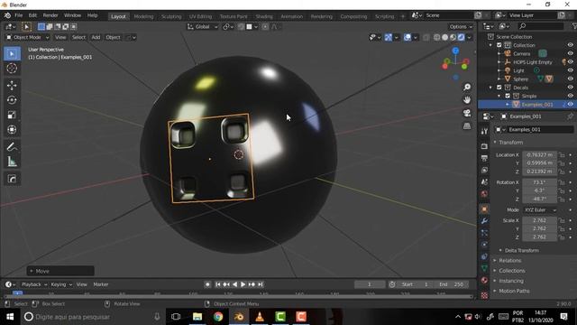
Task: Switch to the Modeling workspace tab
Action: point(143,16)
